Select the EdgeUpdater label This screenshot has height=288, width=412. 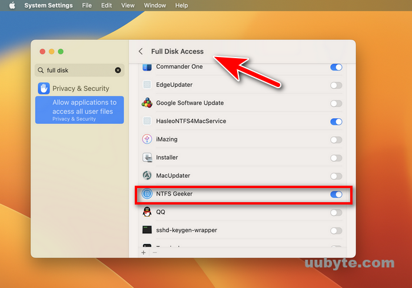(x=174, y=85)
